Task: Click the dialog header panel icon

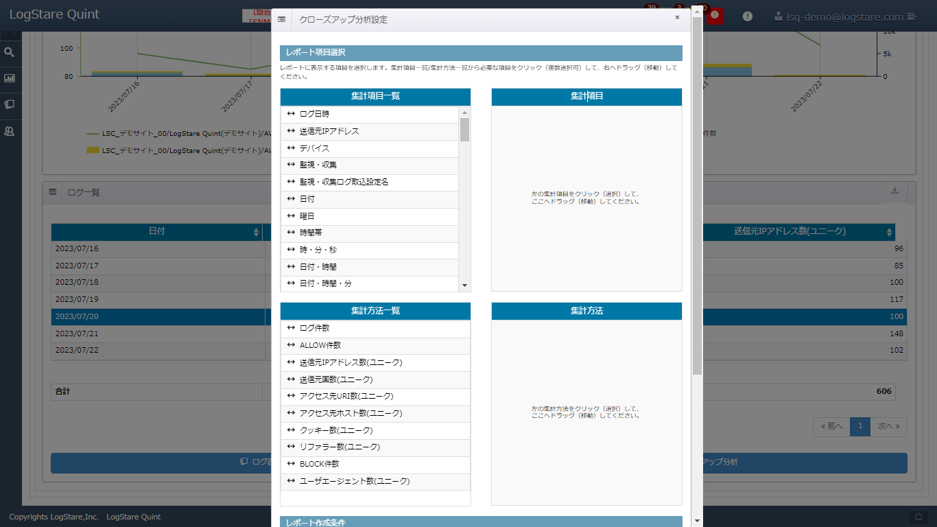Action: click(x=282, y=20)
